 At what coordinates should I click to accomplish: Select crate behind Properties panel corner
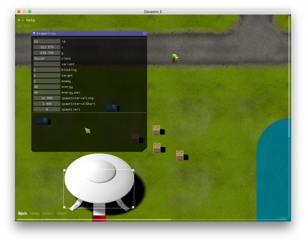(x=135, y=139)
